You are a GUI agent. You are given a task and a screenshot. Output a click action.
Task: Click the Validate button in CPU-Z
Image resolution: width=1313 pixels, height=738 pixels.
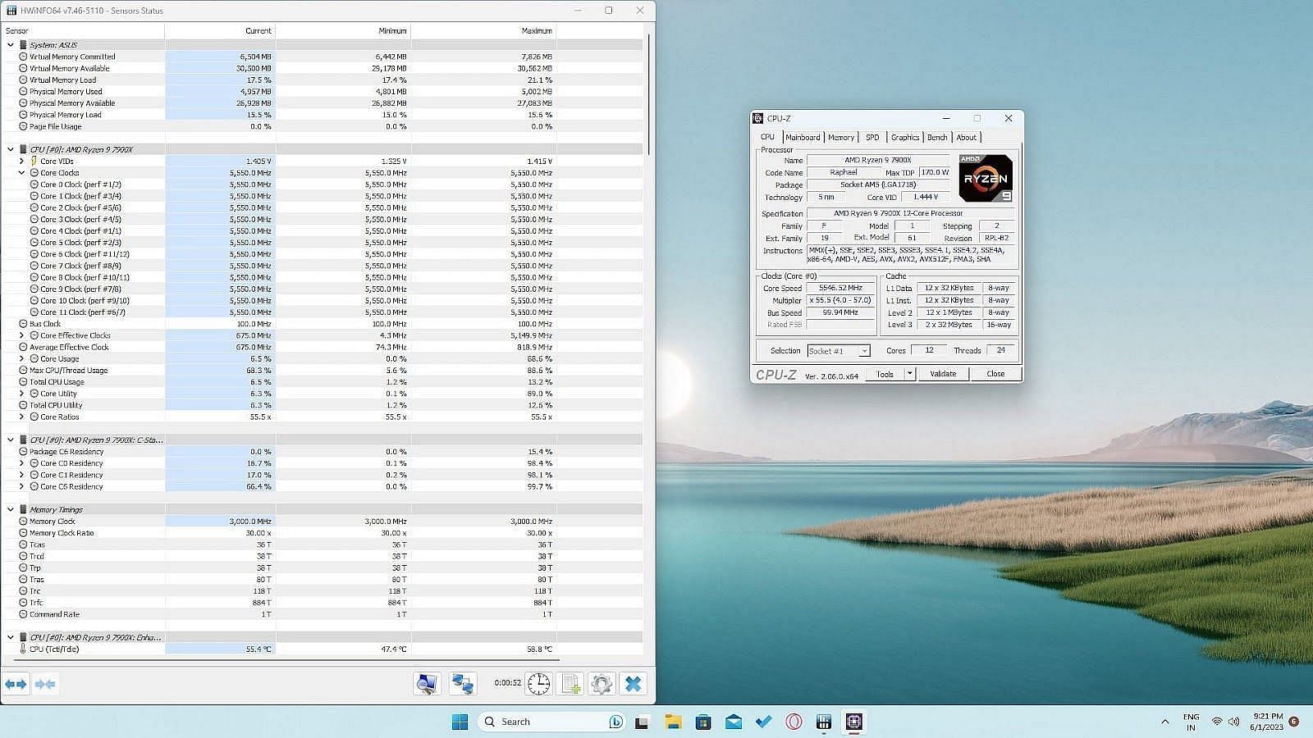click(x=943, y=374)
